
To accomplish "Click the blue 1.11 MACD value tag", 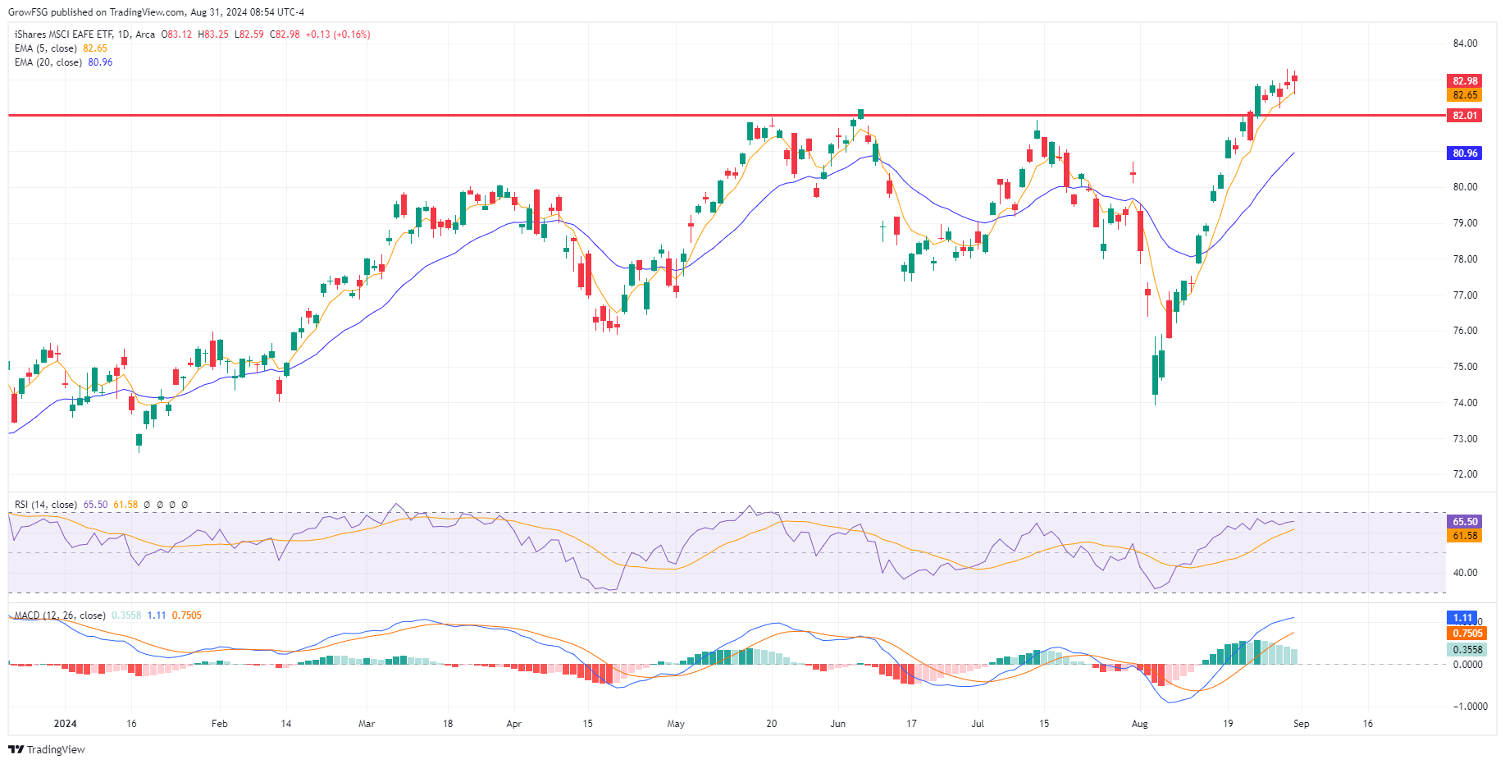I will [1462, 617].
